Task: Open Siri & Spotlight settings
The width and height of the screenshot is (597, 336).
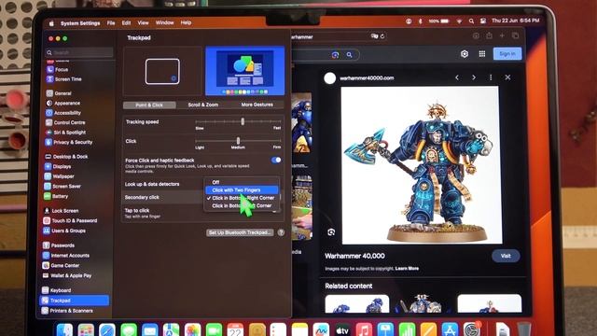Action: coord(66,133)
